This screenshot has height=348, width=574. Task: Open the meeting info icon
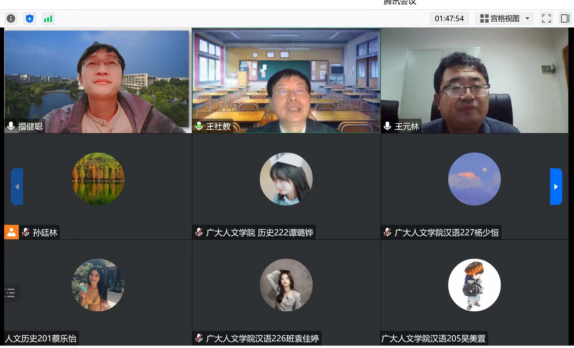coord(11,19)
